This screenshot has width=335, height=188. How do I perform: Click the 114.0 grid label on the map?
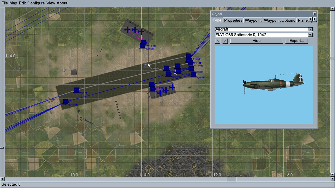click(x=10, y=56)
